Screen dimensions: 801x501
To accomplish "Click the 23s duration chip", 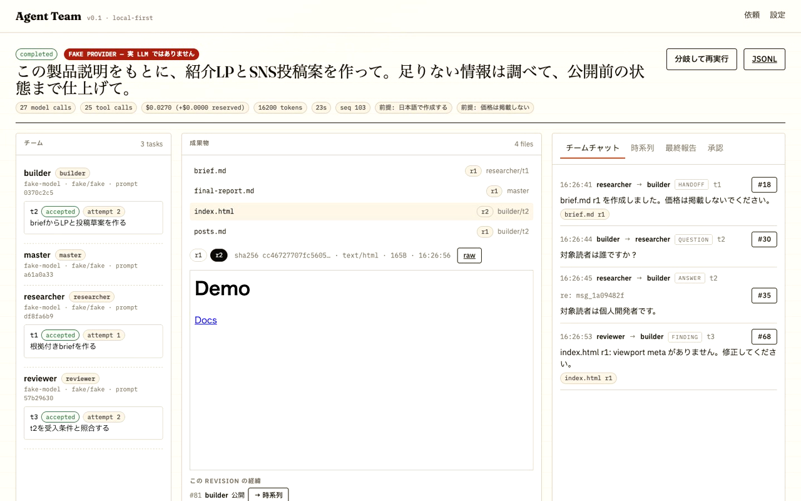I will pyautogui.click(x=321, y=108).
